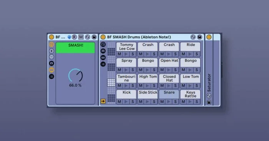Mute the Ride pad
Viewport: 269px width, 141px height.
click(x=183, y=54)
